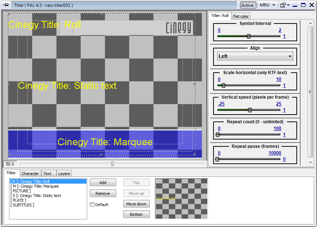Click the Bottom button
Image resolution: width=317 pixels, height=227 pixels.
pyautogui.click(x=136, y=214)
